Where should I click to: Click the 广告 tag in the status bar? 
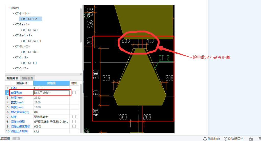tap(16, 139)
